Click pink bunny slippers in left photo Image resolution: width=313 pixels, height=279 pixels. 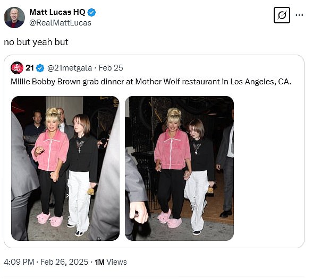point(50,219)
